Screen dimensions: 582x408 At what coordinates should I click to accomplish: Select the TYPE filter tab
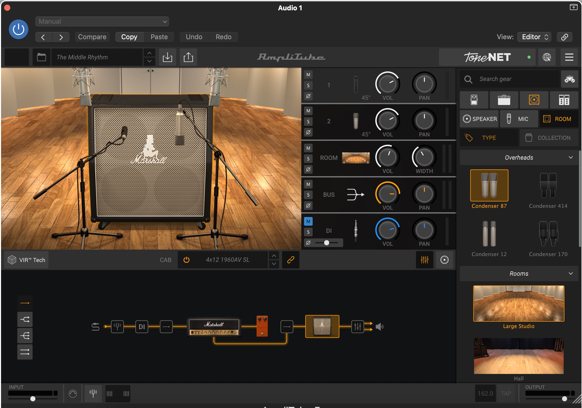pos(489,138)
